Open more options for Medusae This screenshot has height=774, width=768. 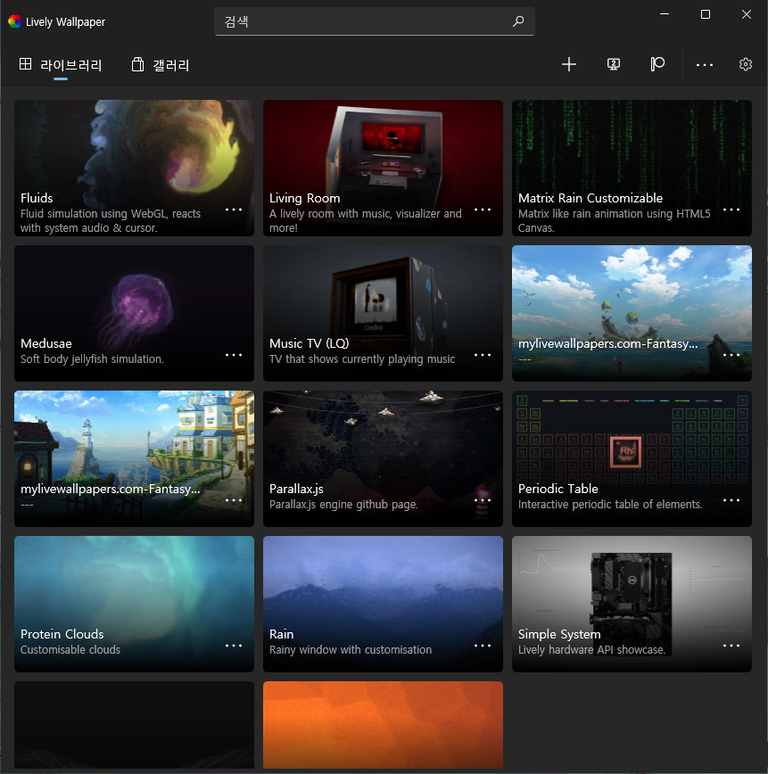[x=234, y=355]
